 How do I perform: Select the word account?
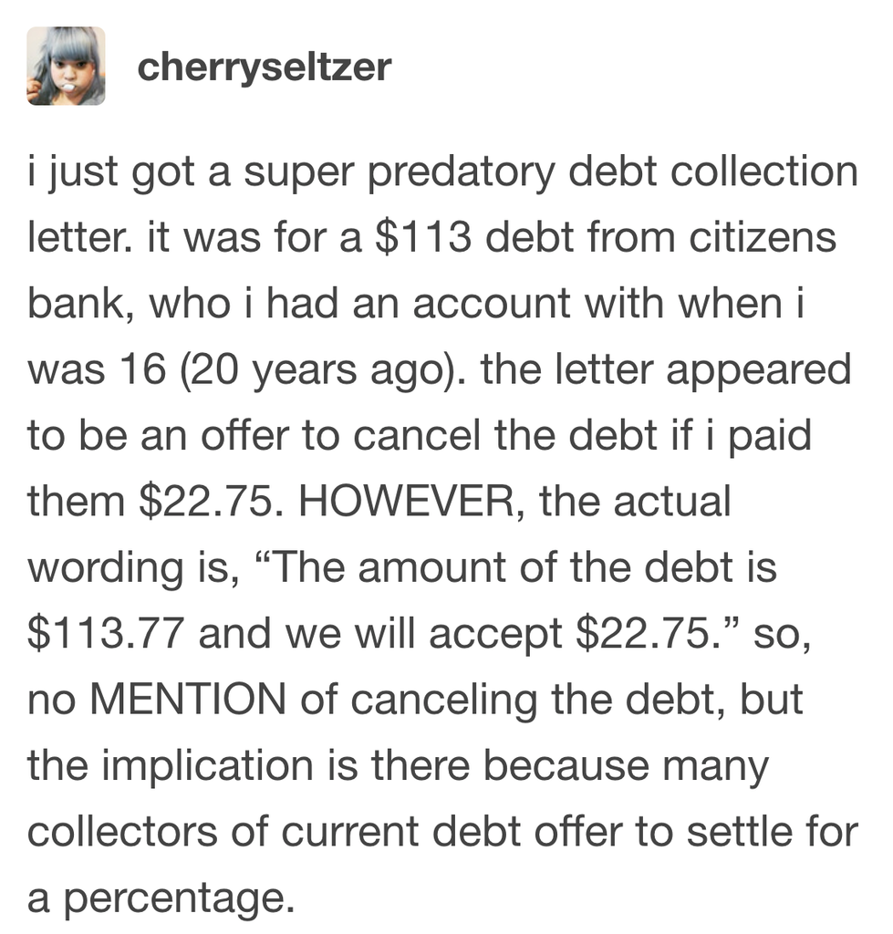pyautogui.click(x=492, y=305)
